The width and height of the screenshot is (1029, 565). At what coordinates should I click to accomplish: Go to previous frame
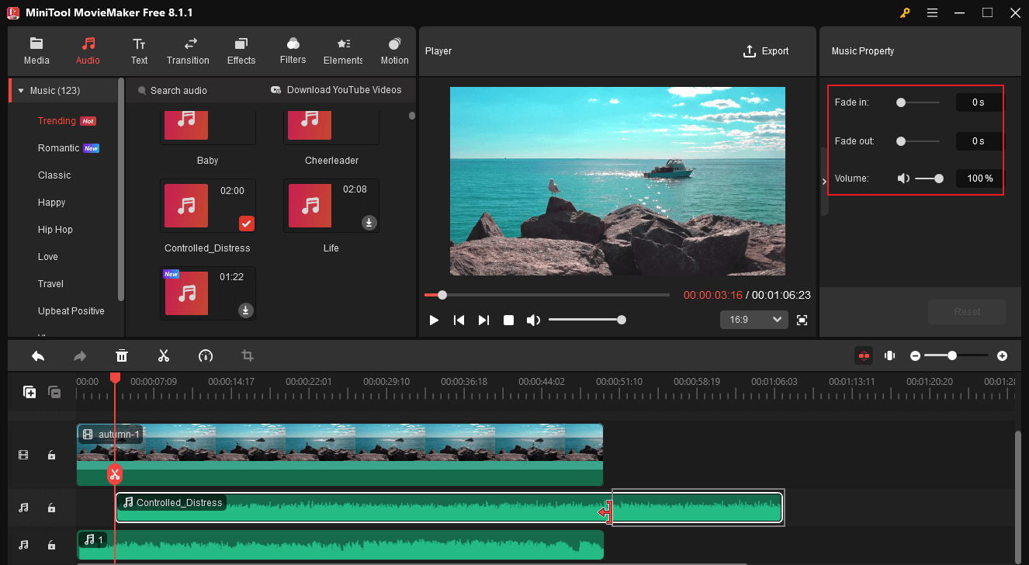click(x=459, y=321)
